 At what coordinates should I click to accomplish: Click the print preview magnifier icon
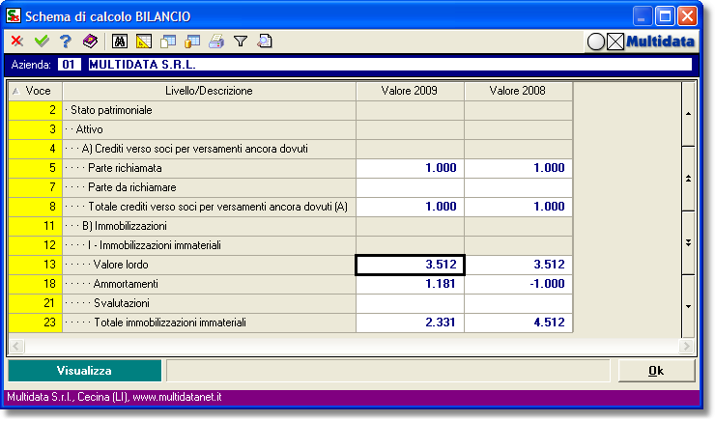click(265, 41)
